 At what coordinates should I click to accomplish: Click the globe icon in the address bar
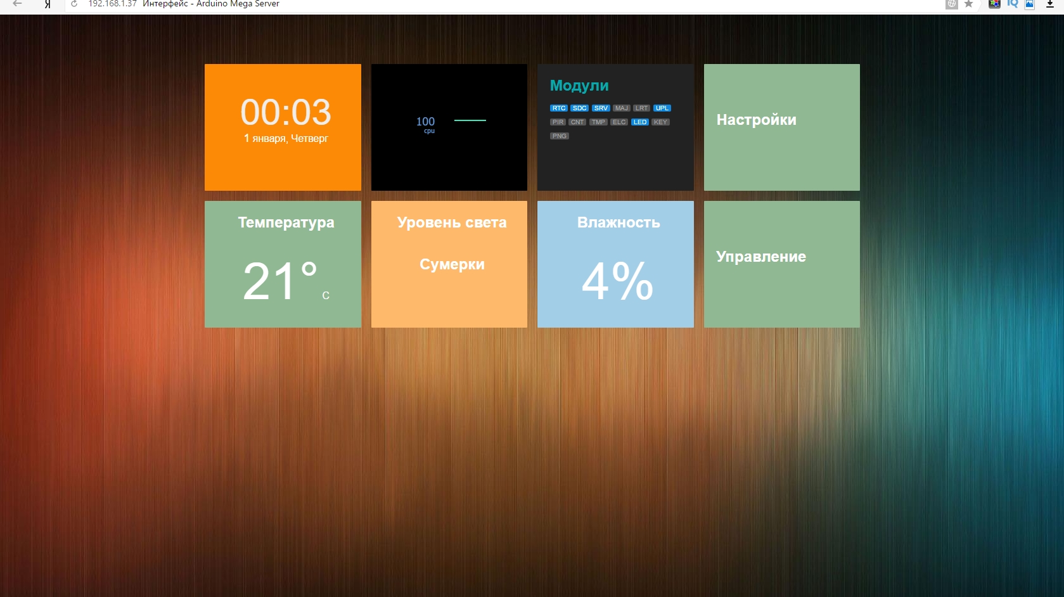point(952,4)
